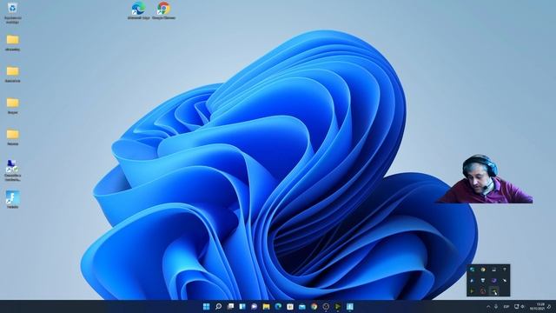
Task: Open Task View from taskbar
Action: [230, 306]
